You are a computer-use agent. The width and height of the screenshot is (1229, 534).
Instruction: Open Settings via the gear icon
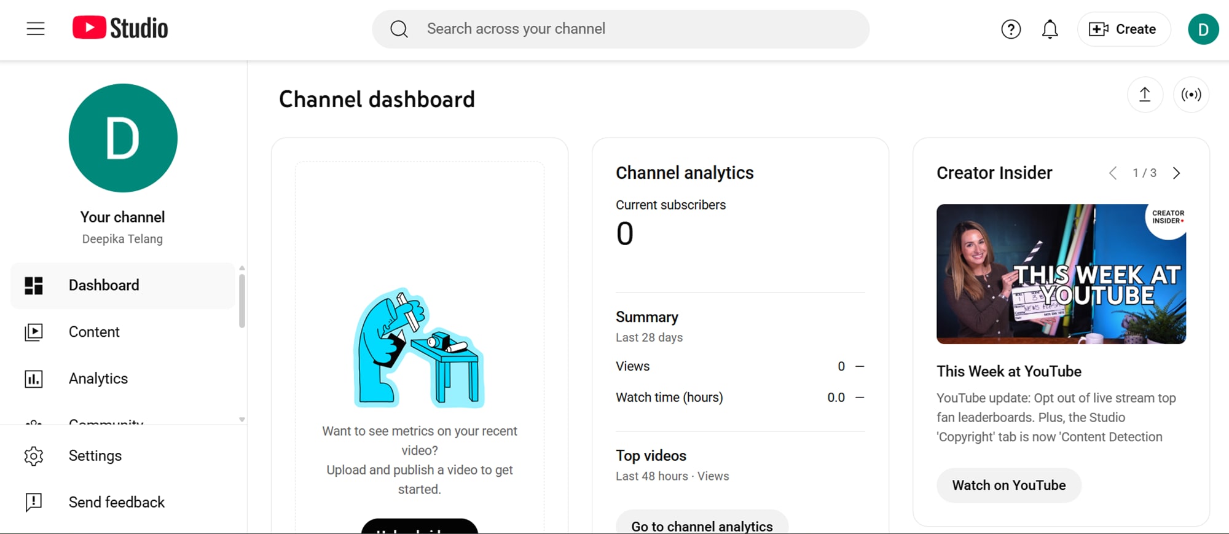point(34,455)
